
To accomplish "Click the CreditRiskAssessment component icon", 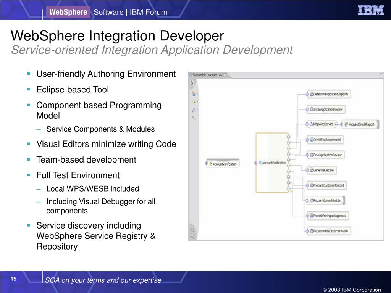I will point(311,140).
